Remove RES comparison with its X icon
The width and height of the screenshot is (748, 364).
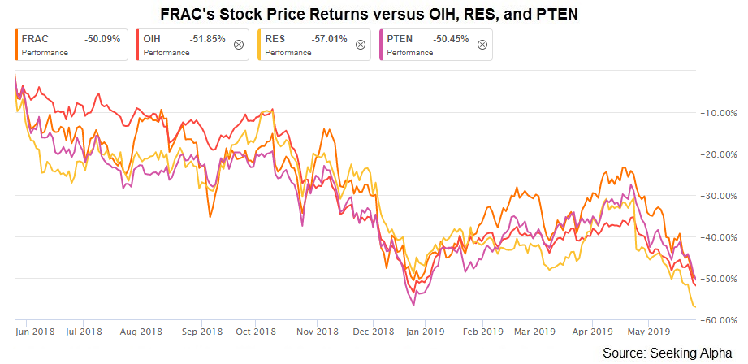click(361, 45)
